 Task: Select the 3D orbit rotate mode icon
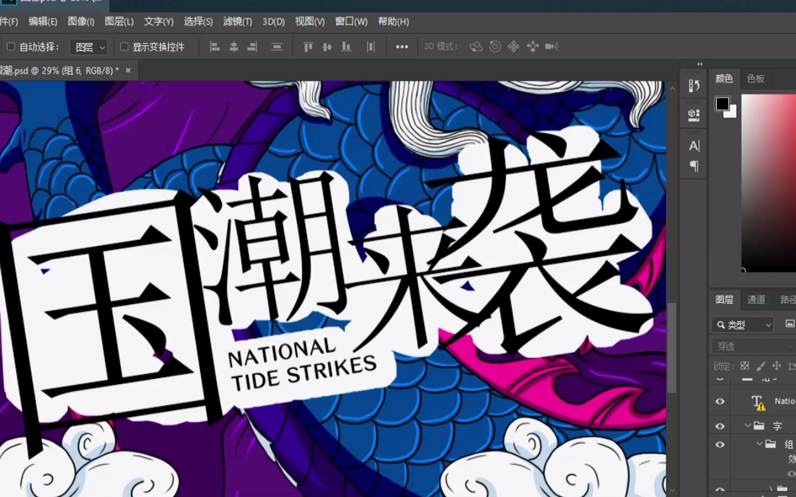click(476, 47)
